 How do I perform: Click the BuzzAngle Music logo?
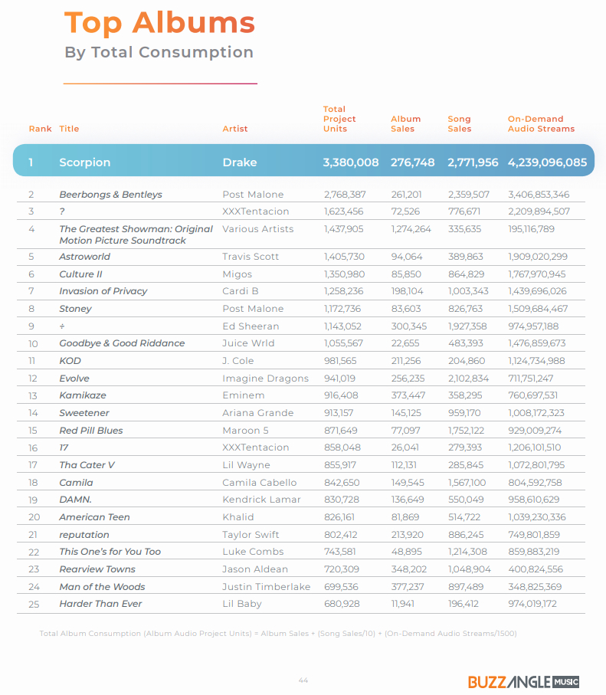(523, 681)
